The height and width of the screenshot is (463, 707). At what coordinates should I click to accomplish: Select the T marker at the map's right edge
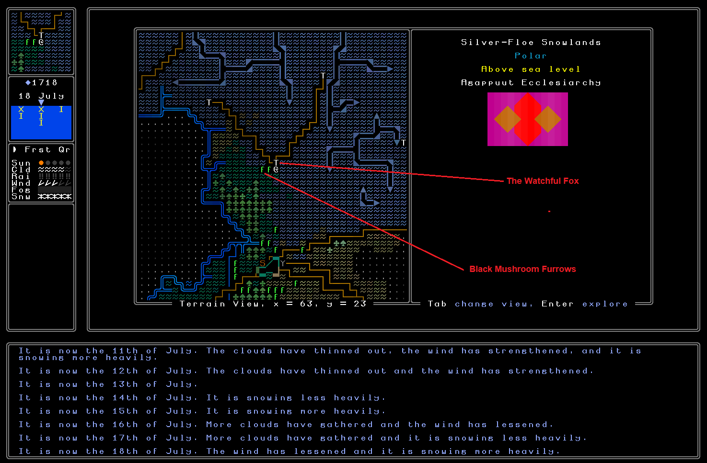point(404,143)
